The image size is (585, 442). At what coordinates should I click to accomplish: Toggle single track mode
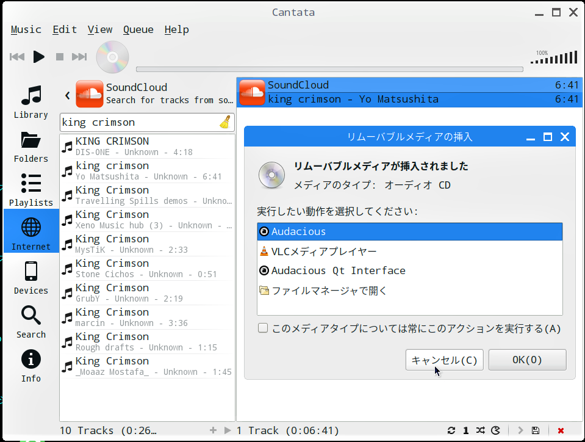coord(465,430)
